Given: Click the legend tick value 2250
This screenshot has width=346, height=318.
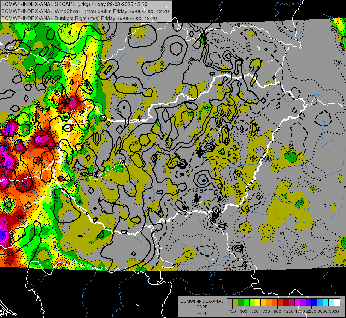Looking at the screenshot, I should [x=311, y=311].
